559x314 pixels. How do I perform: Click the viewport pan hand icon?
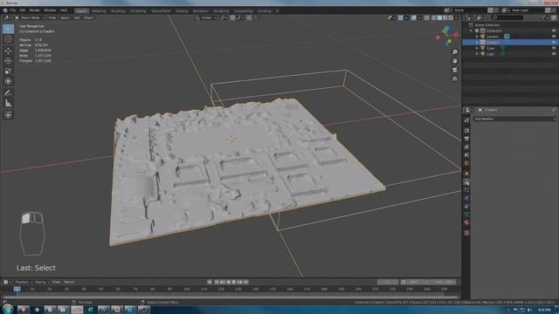coord(454,61)
